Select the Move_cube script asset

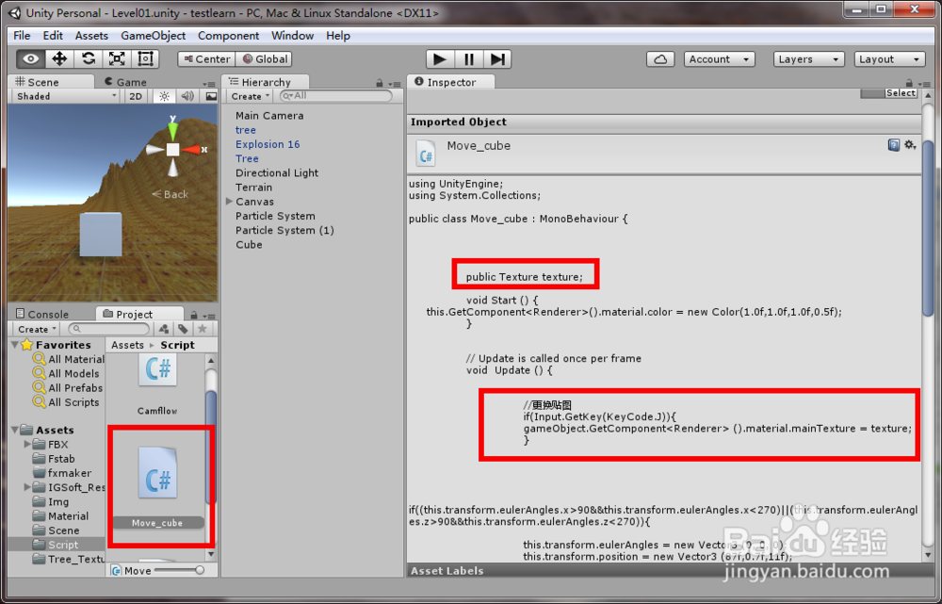(157, 487)
